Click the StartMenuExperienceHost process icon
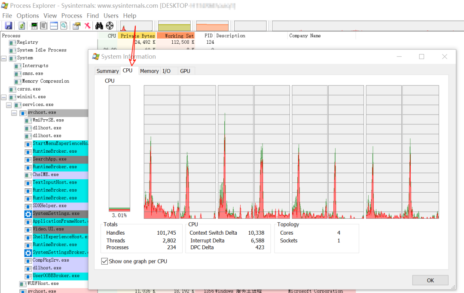 28,144
